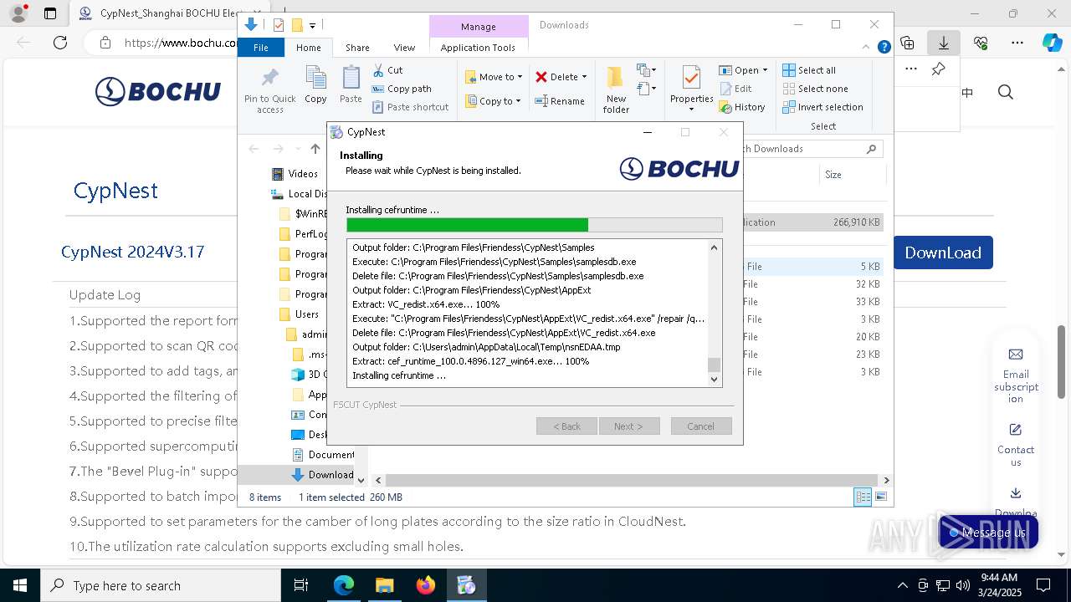Click Invert selection in ribbon
This screenshot has height=602, width=1071.
822,107
